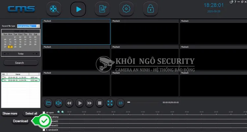Viewport: 247px width, 132px height.
Task: Restore down the CMS window
Action: tap(242, 2)
